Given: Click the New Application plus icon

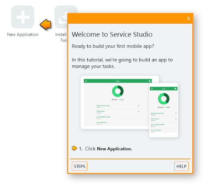Looking at the screenshot, I should coord(23,17).
